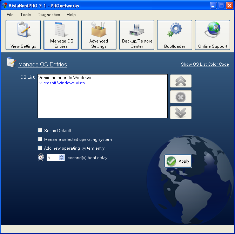Click the Manage OS Entries heading link

(43, 64)
